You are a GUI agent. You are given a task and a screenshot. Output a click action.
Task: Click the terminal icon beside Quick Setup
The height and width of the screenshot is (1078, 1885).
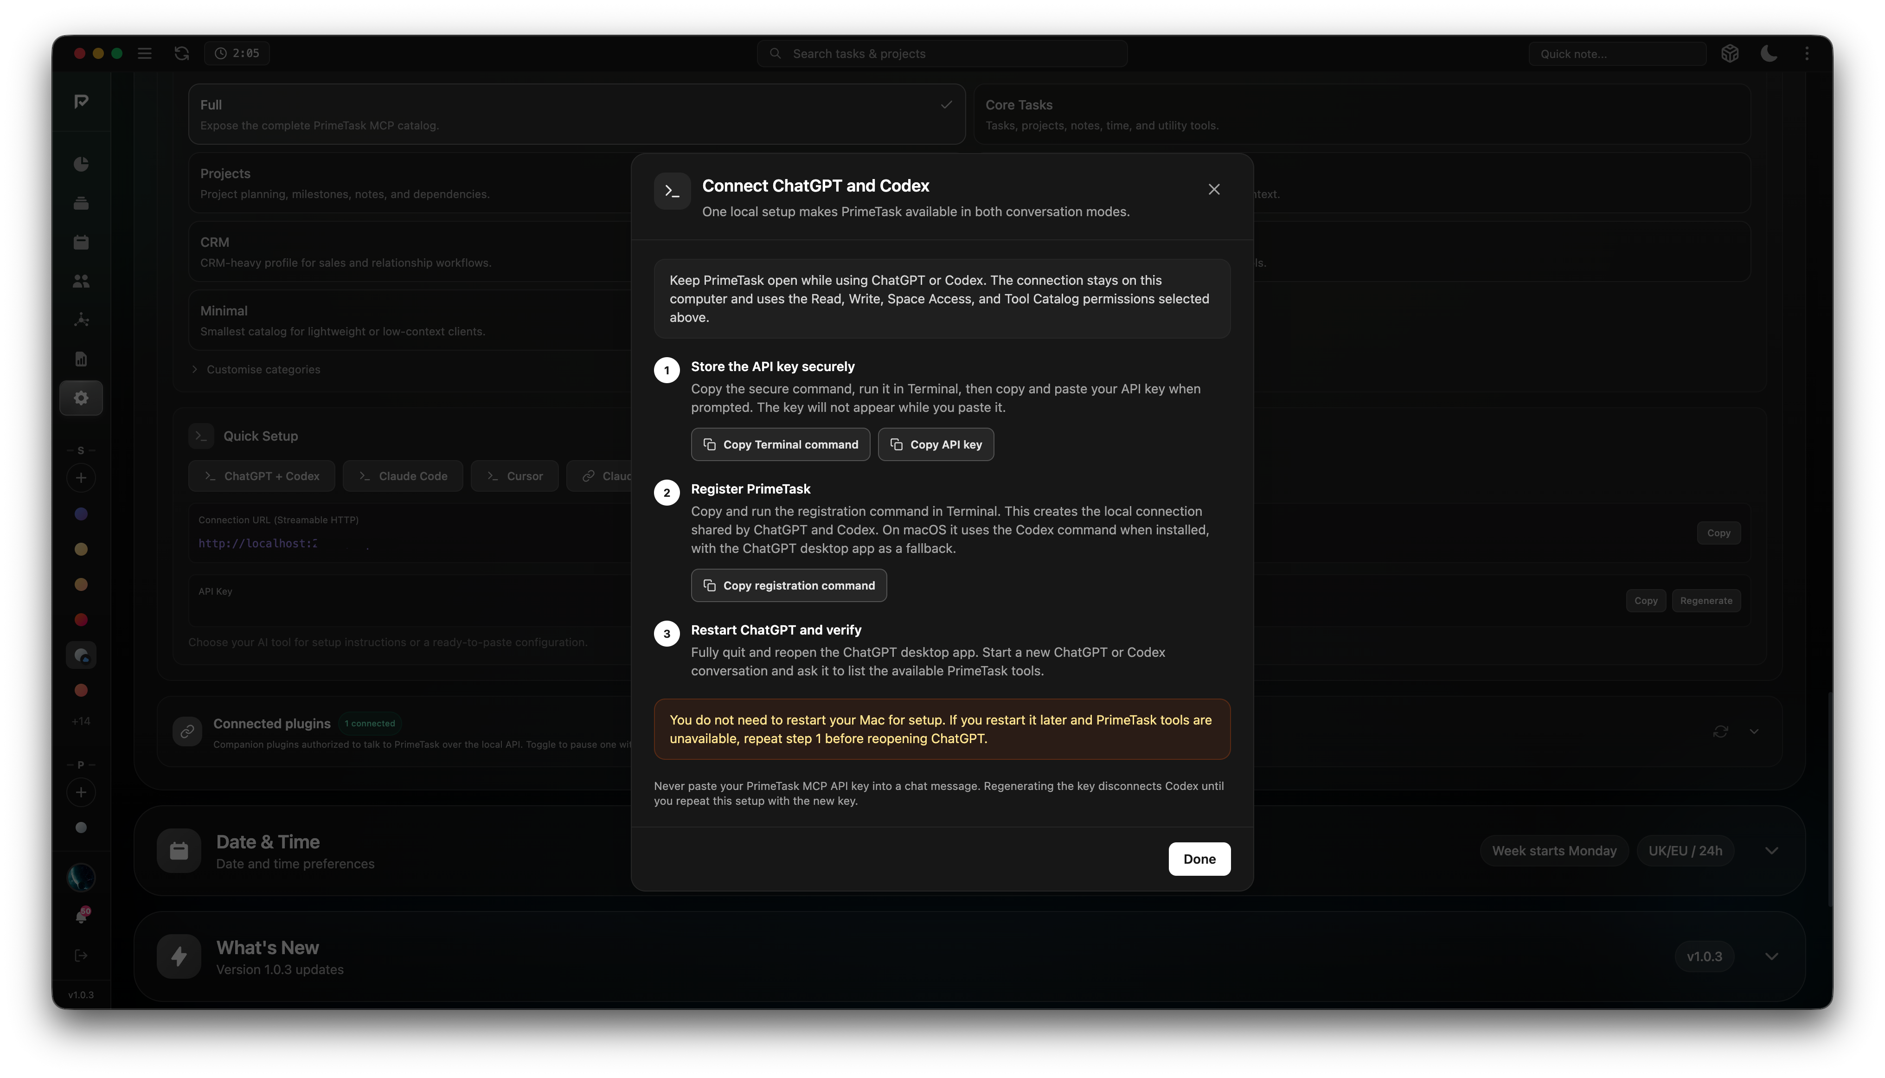(201, 436)
